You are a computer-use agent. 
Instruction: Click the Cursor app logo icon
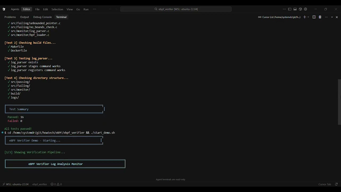click(4, 9)
